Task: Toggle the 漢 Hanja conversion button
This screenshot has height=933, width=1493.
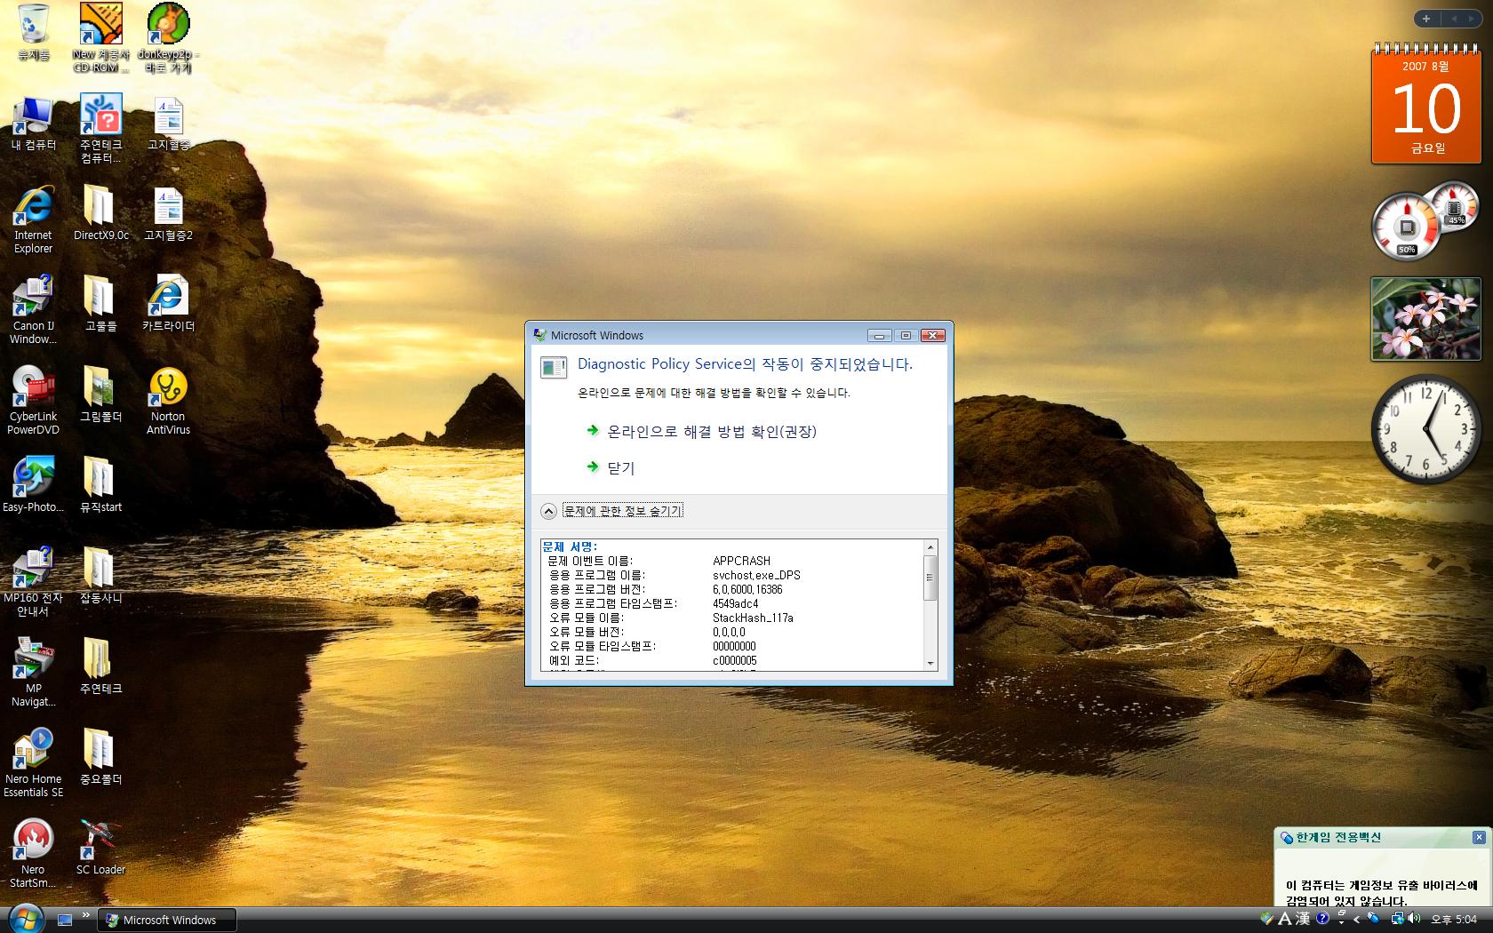Action: pyautogui.click(x=1303, y=919)
